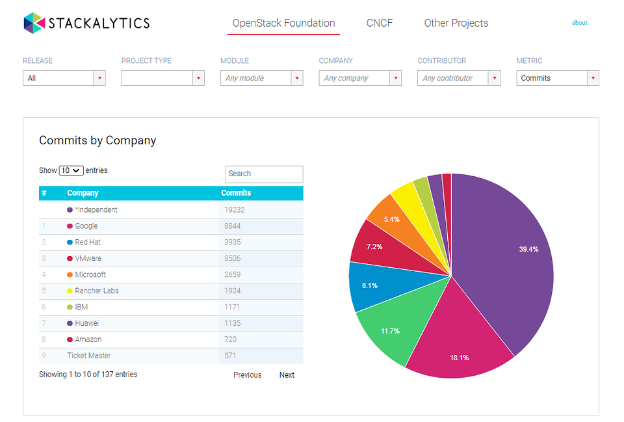Image resolution: width=624 pixels, height=422 pixels.
Task: Click the yellow dot beside Rancher Labs
Action: 70,291
